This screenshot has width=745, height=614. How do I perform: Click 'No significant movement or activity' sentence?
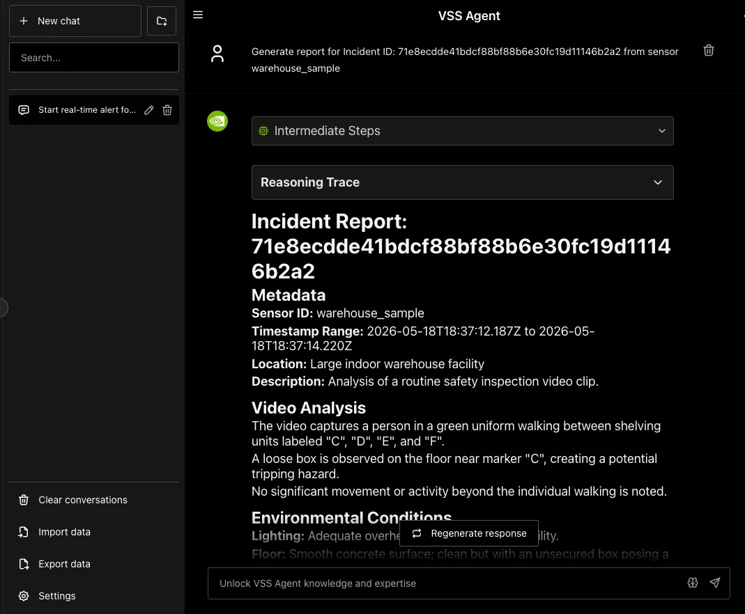coord(459,491)
